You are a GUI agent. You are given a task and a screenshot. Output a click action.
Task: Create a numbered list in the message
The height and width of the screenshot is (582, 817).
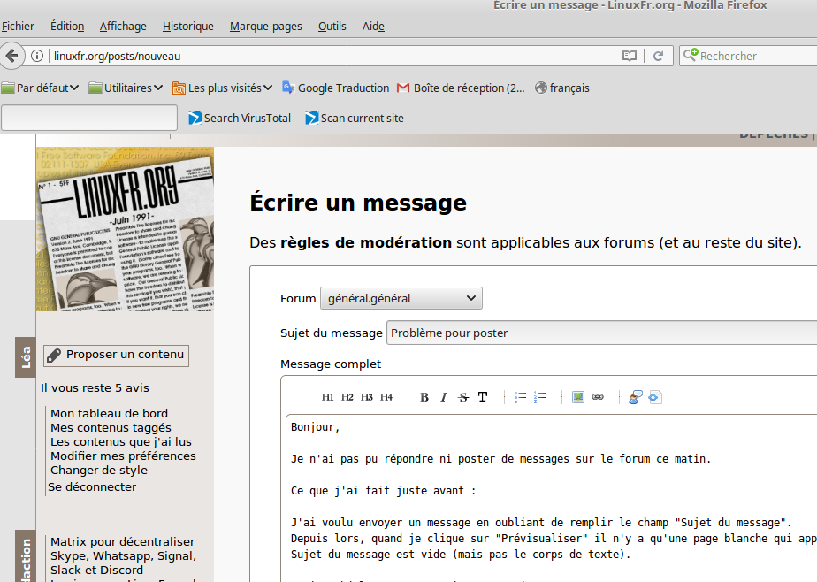540,397
